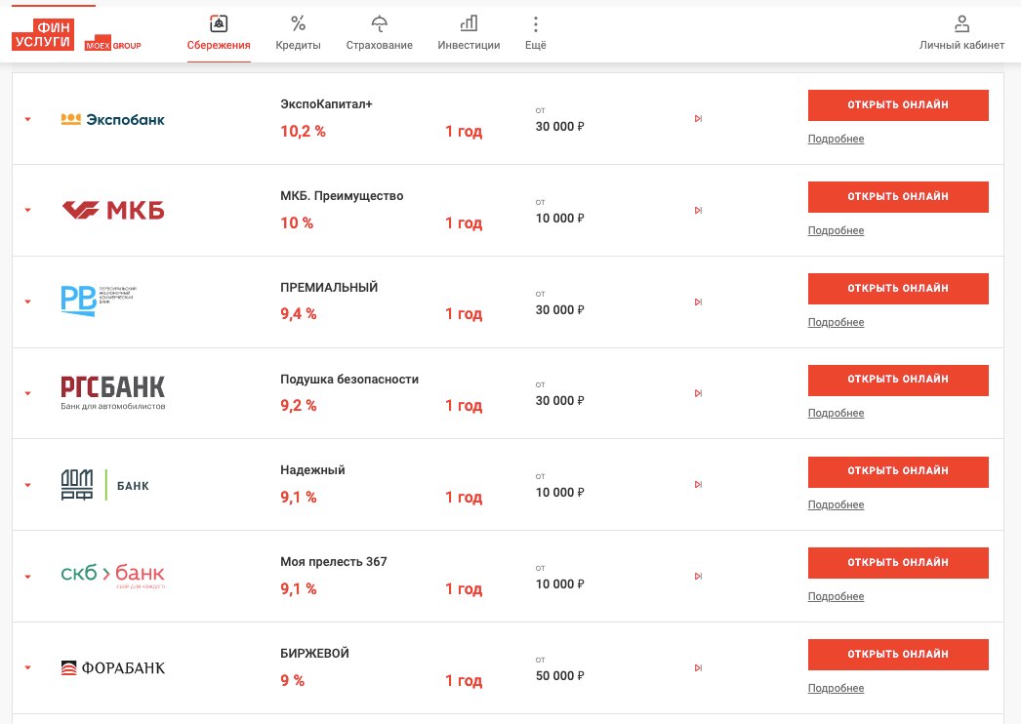Open БИРЖЕВОЙ deposit online
This screenshot has width=1021, height=724.
pos(898,655)
